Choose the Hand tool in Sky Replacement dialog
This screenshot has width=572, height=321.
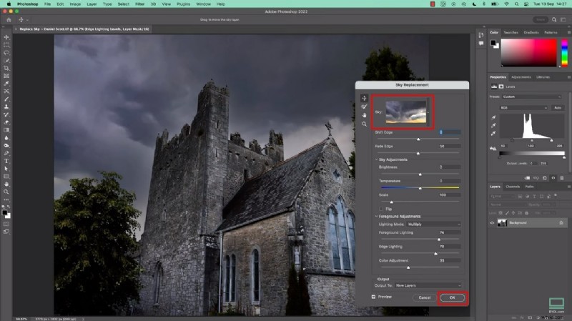[364, 115]
